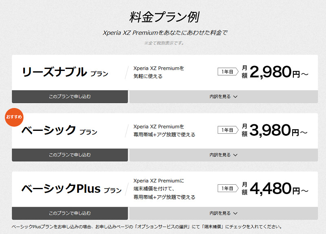Select the ベーシックPlus plan title
This screenshot has width=326, height=234.
coord(71,189)
